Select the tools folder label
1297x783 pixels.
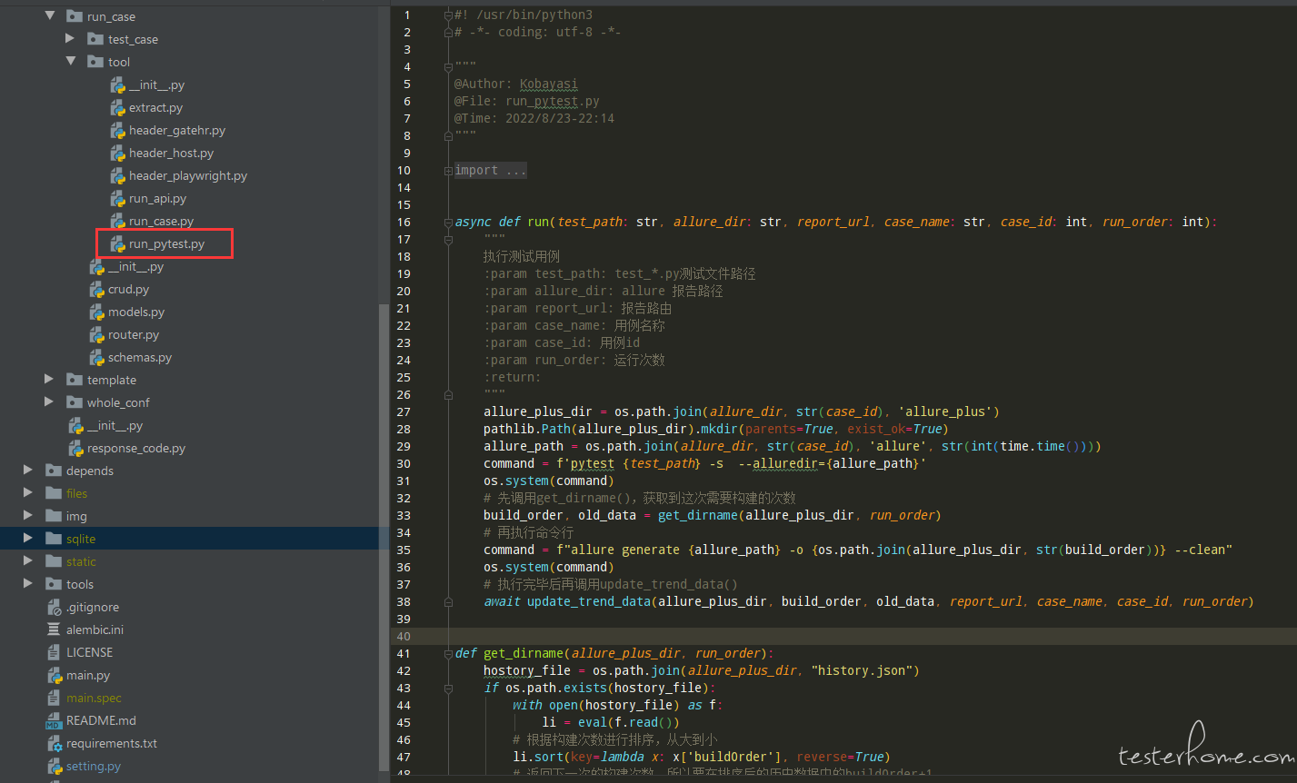80,584
